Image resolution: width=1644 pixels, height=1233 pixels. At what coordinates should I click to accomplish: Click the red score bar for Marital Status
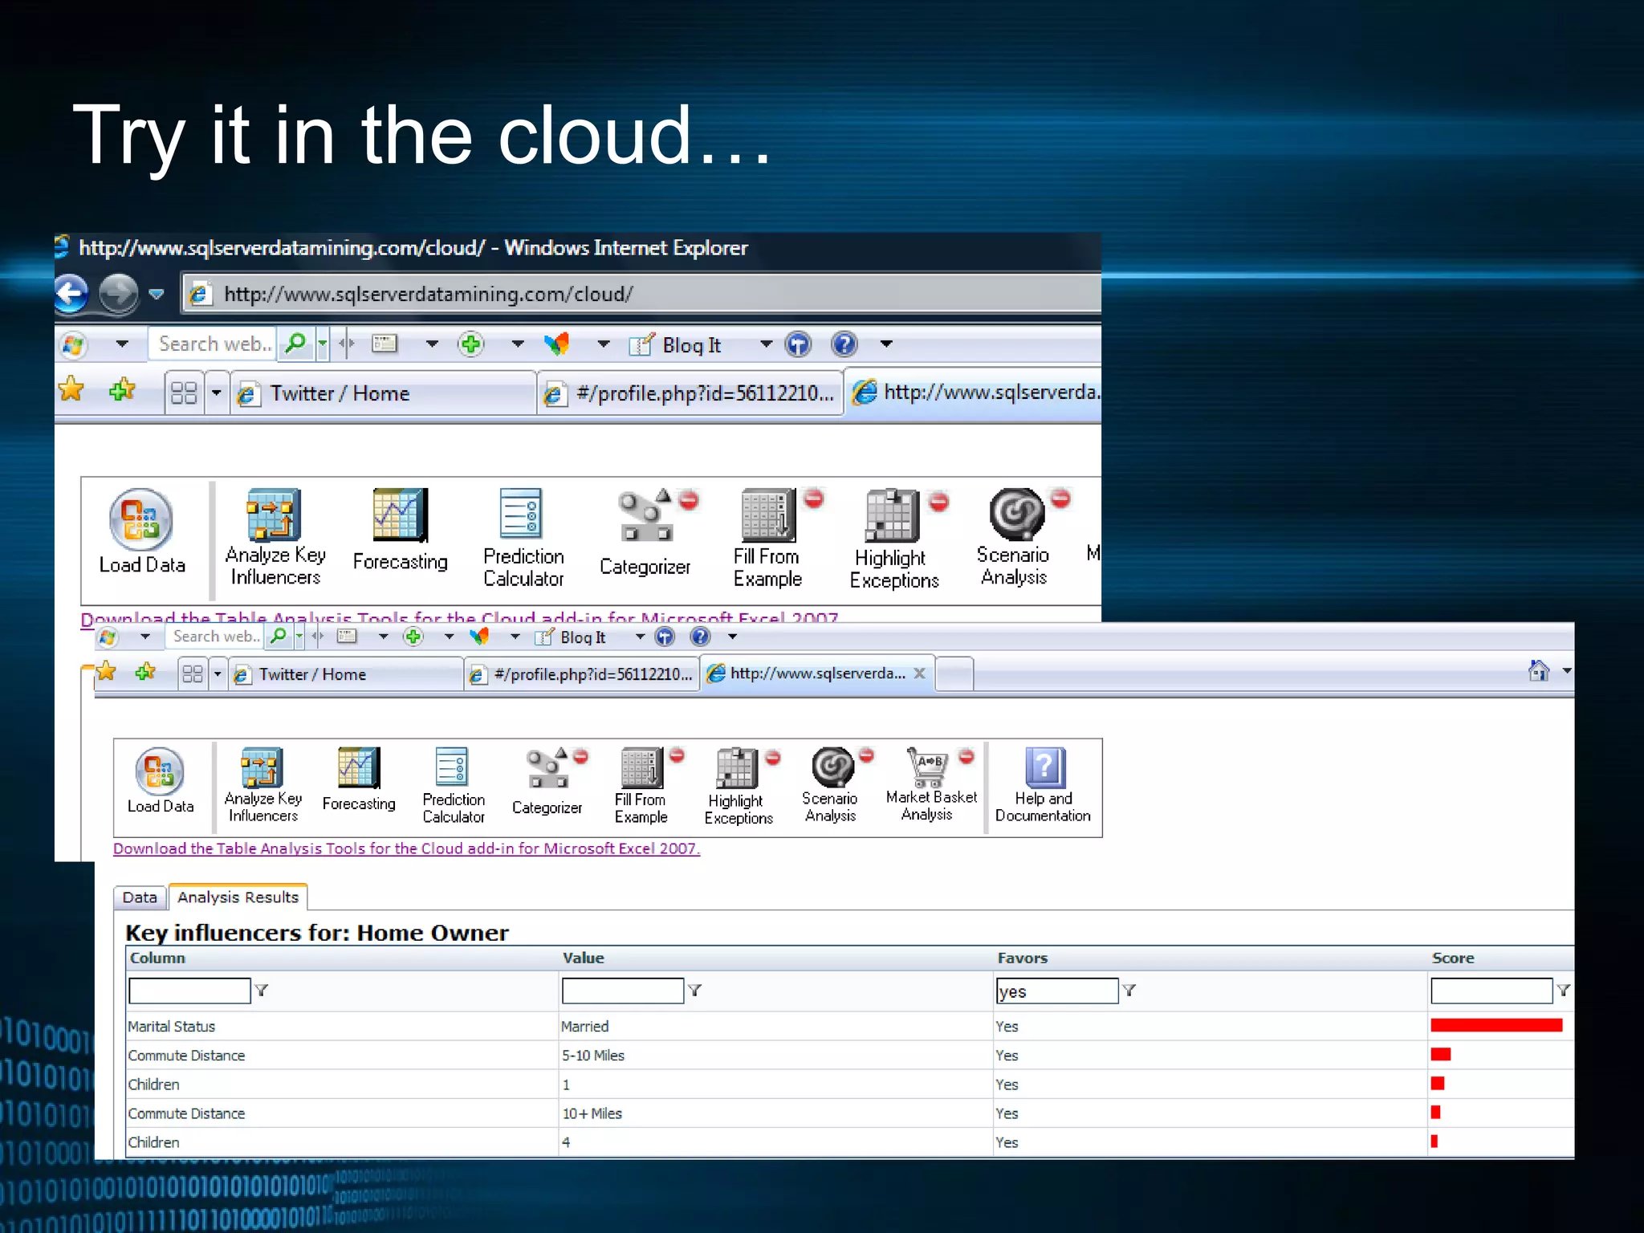coord(1496,1025)
